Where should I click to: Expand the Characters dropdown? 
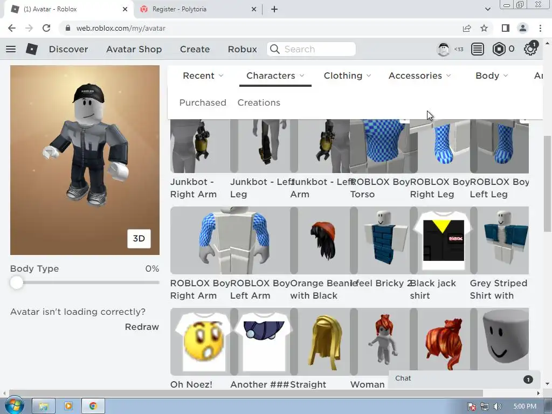point(275,75)
